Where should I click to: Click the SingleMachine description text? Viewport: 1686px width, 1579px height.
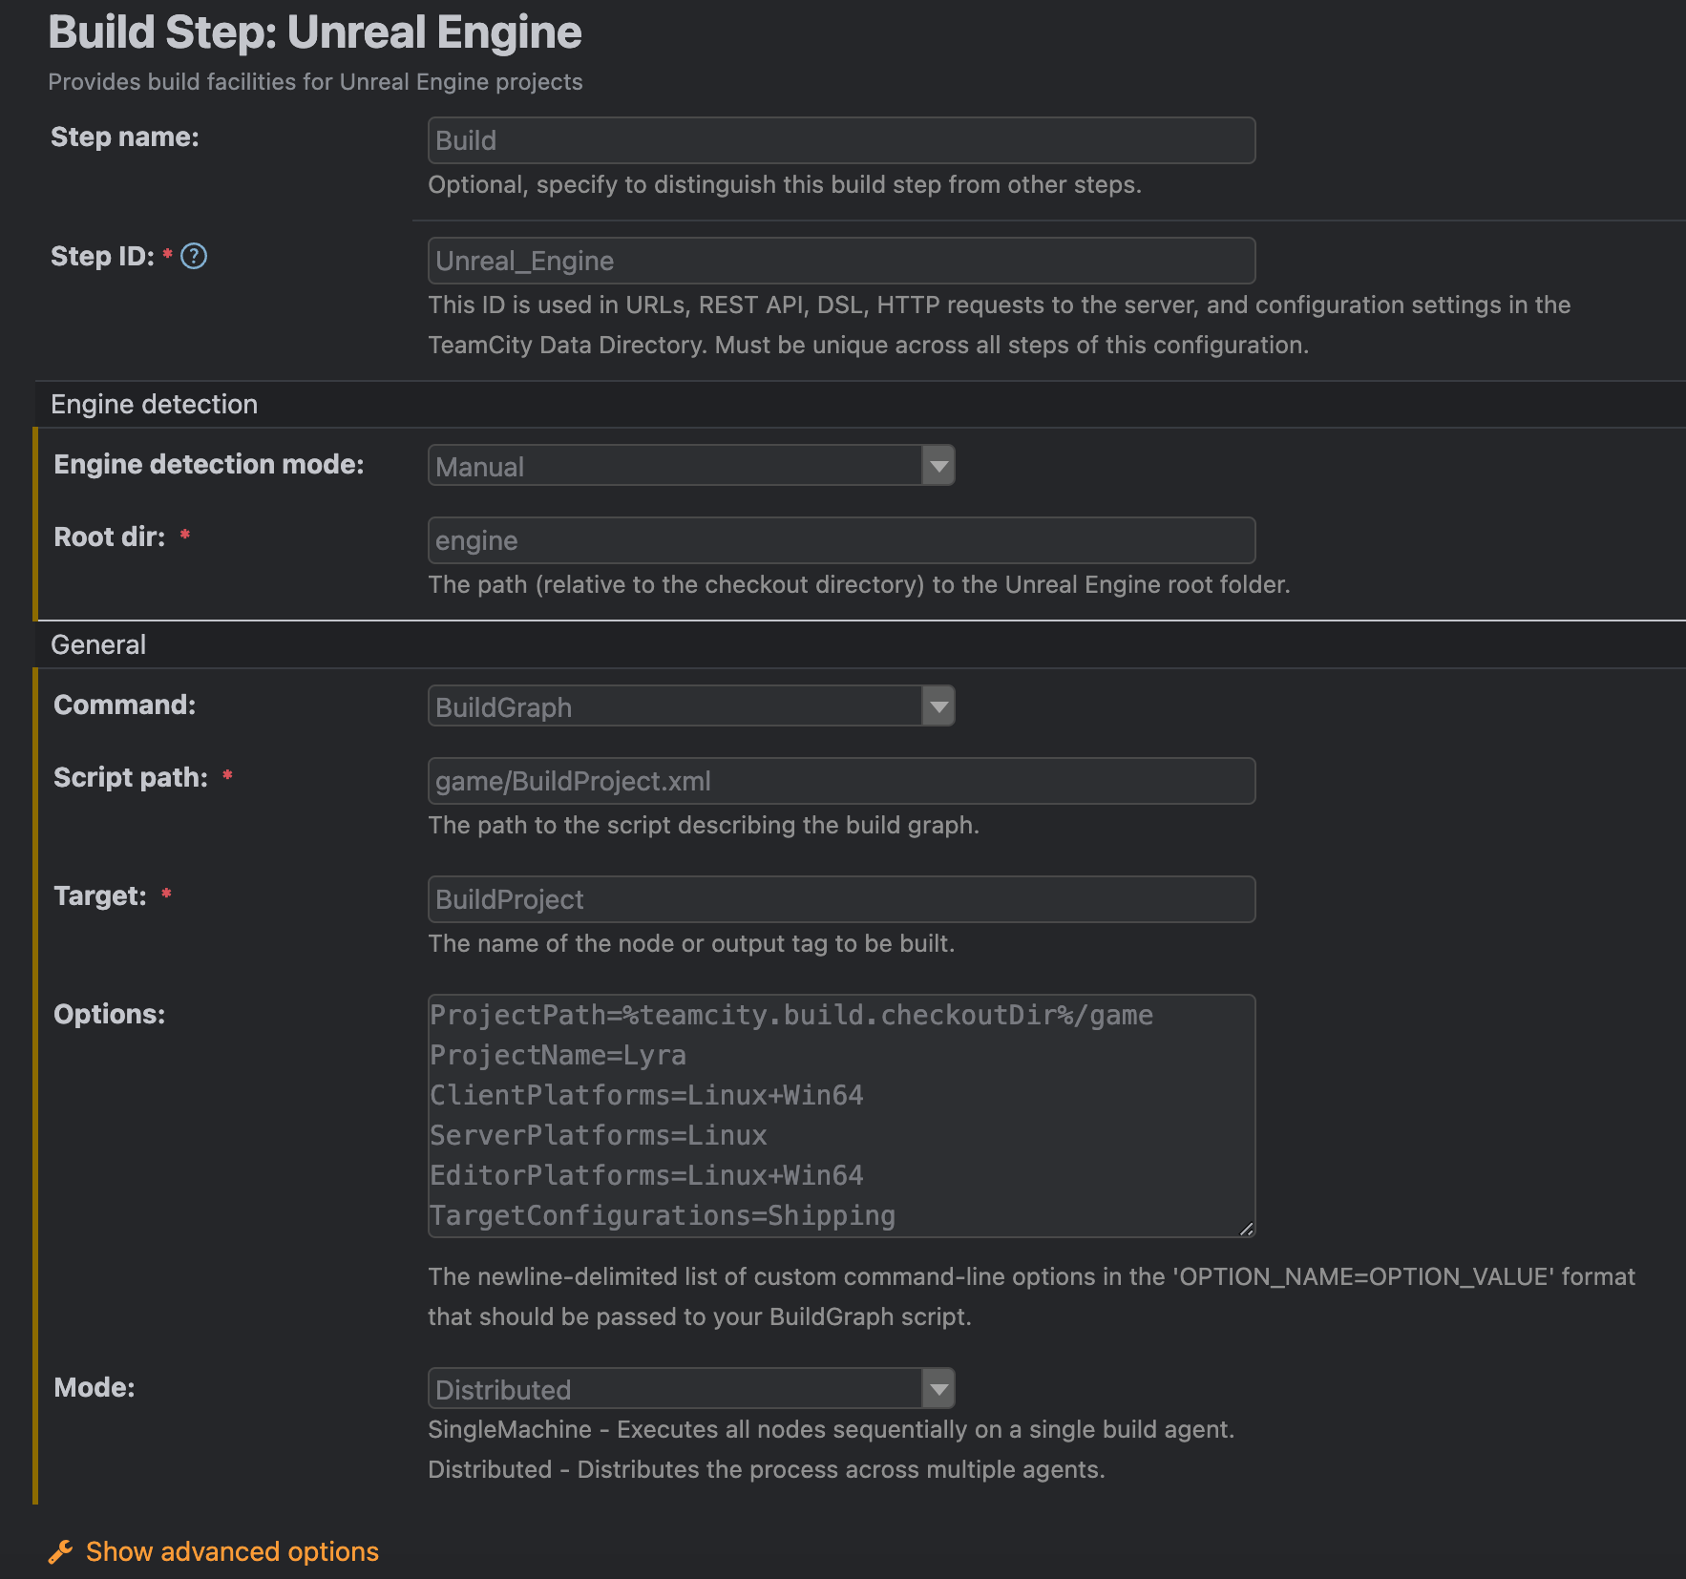pos(832,1430)
